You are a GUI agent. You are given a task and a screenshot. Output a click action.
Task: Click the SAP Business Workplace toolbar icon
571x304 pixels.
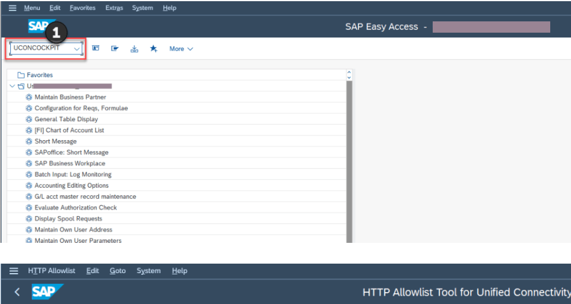(96, 49)
